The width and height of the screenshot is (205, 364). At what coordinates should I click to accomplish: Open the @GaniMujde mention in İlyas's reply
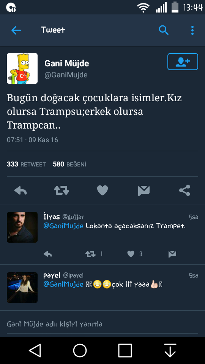point(63,226)
